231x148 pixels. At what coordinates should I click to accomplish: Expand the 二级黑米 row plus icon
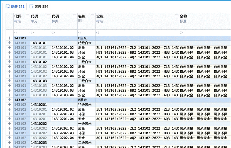click(9, 142)
